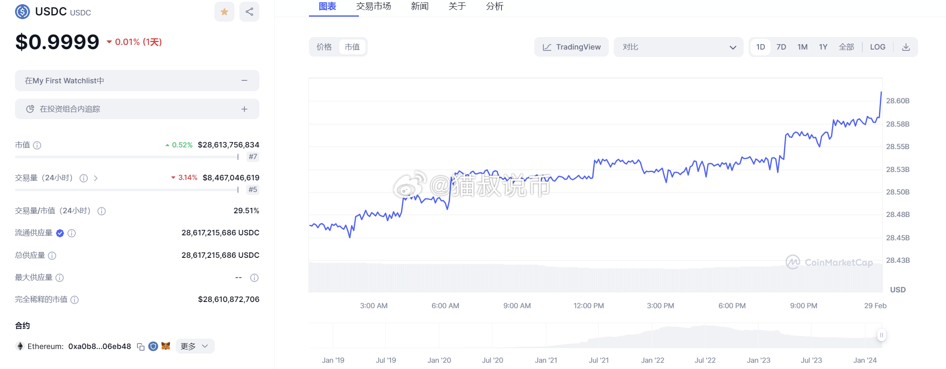Open the 对比 compare dropdown

coord(678,47)
